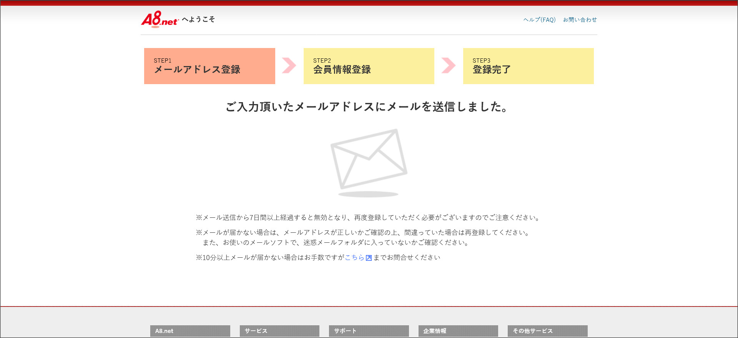Click the note メールが届かない場合は
The height and width of the screenshot is (338, 738).
click(x=363, y=232)
